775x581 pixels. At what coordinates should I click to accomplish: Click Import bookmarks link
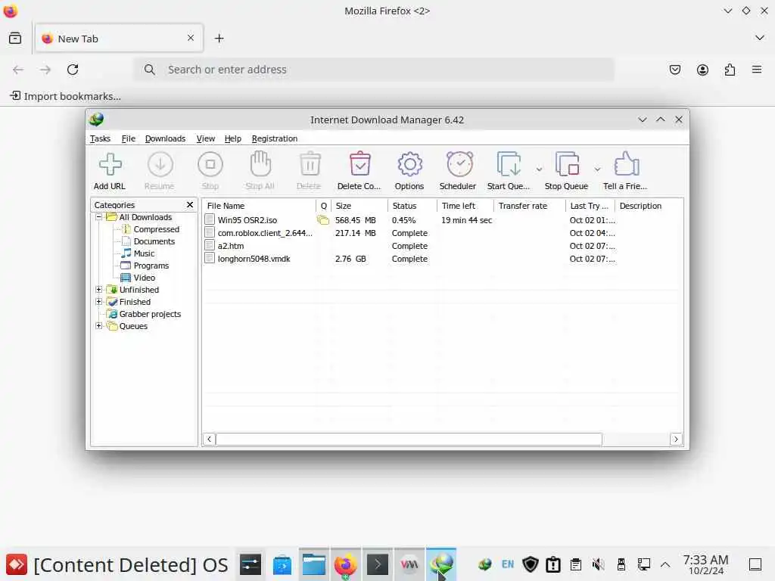(66, 96)
